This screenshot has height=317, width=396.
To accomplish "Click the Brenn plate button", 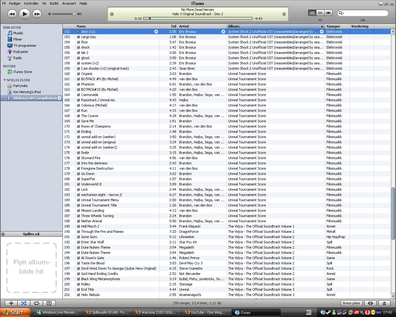I will point(351,303).
